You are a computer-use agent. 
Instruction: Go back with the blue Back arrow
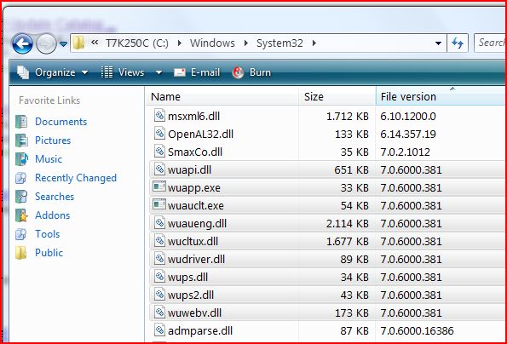click(x=22, y=43)
